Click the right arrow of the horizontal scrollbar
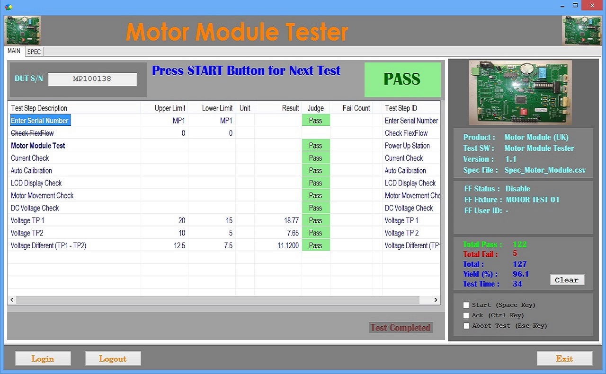This screenshot has height=374, width=606. pos(436,300)
